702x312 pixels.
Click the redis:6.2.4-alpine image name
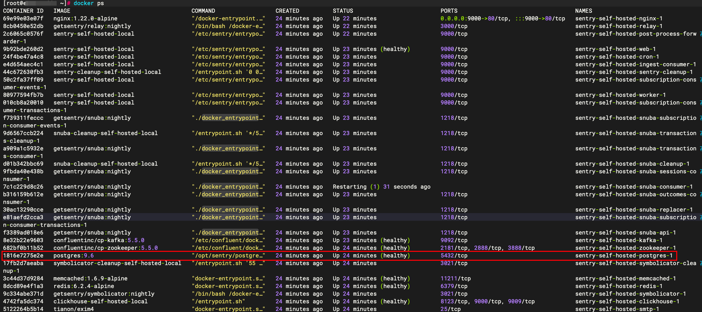tap(83, 286)
